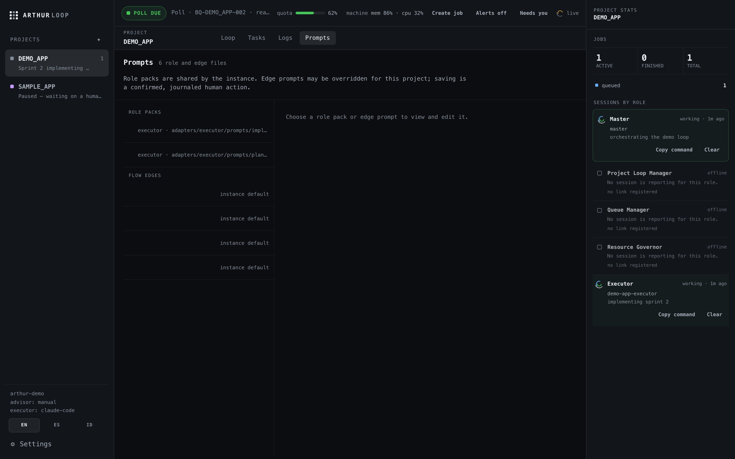735x459 pixels.
Task: Click the 'demo-app-executor' session name
Action: [x=632, y=294]
